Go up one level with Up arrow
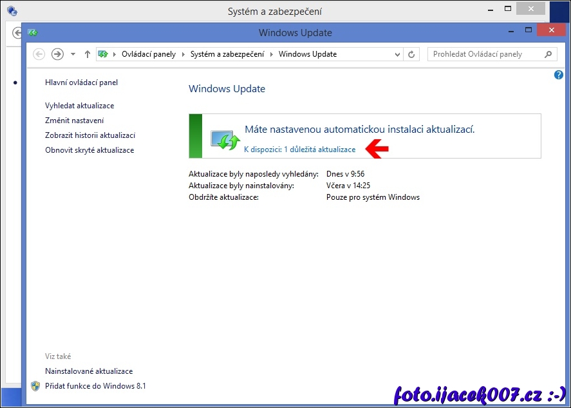 [x=88, y=54]
